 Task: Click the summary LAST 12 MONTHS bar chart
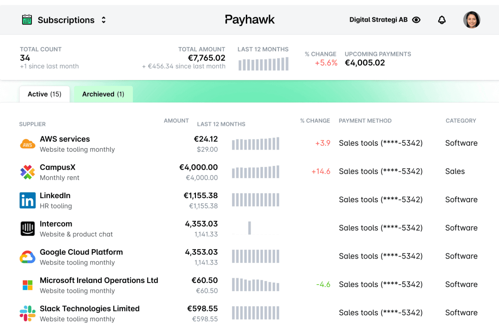click(263, 64)
